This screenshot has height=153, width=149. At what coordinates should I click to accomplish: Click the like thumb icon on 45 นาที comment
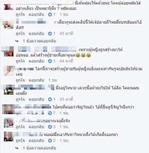[50, 33]
